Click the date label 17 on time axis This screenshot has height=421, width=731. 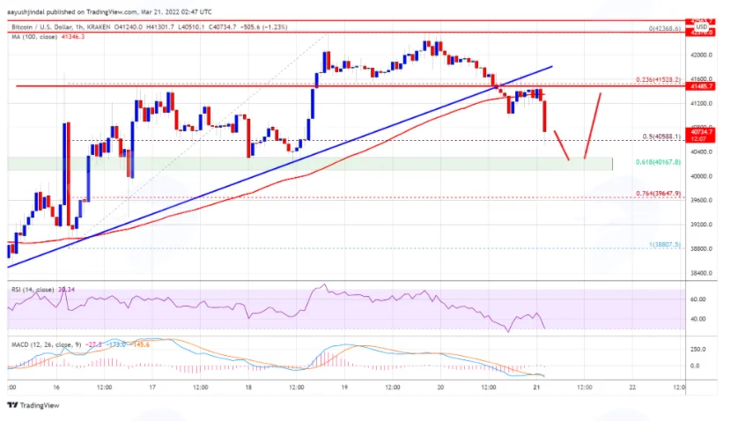tap(152, 387)
